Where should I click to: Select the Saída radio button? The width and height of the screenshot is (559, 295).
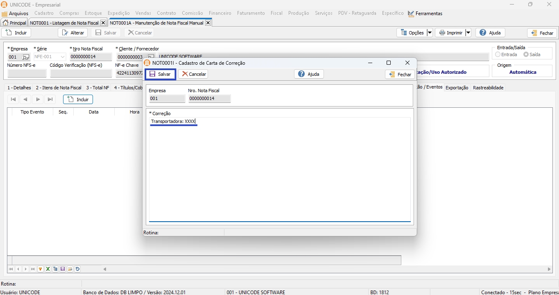526,54
